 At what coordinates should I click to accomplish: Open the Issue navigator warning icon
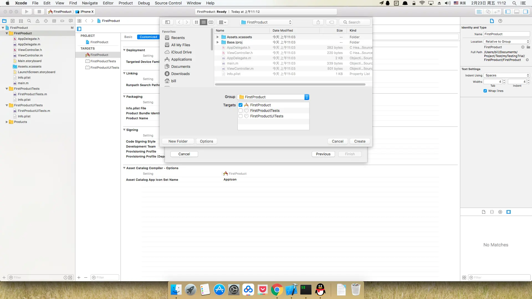pos(37,21)
